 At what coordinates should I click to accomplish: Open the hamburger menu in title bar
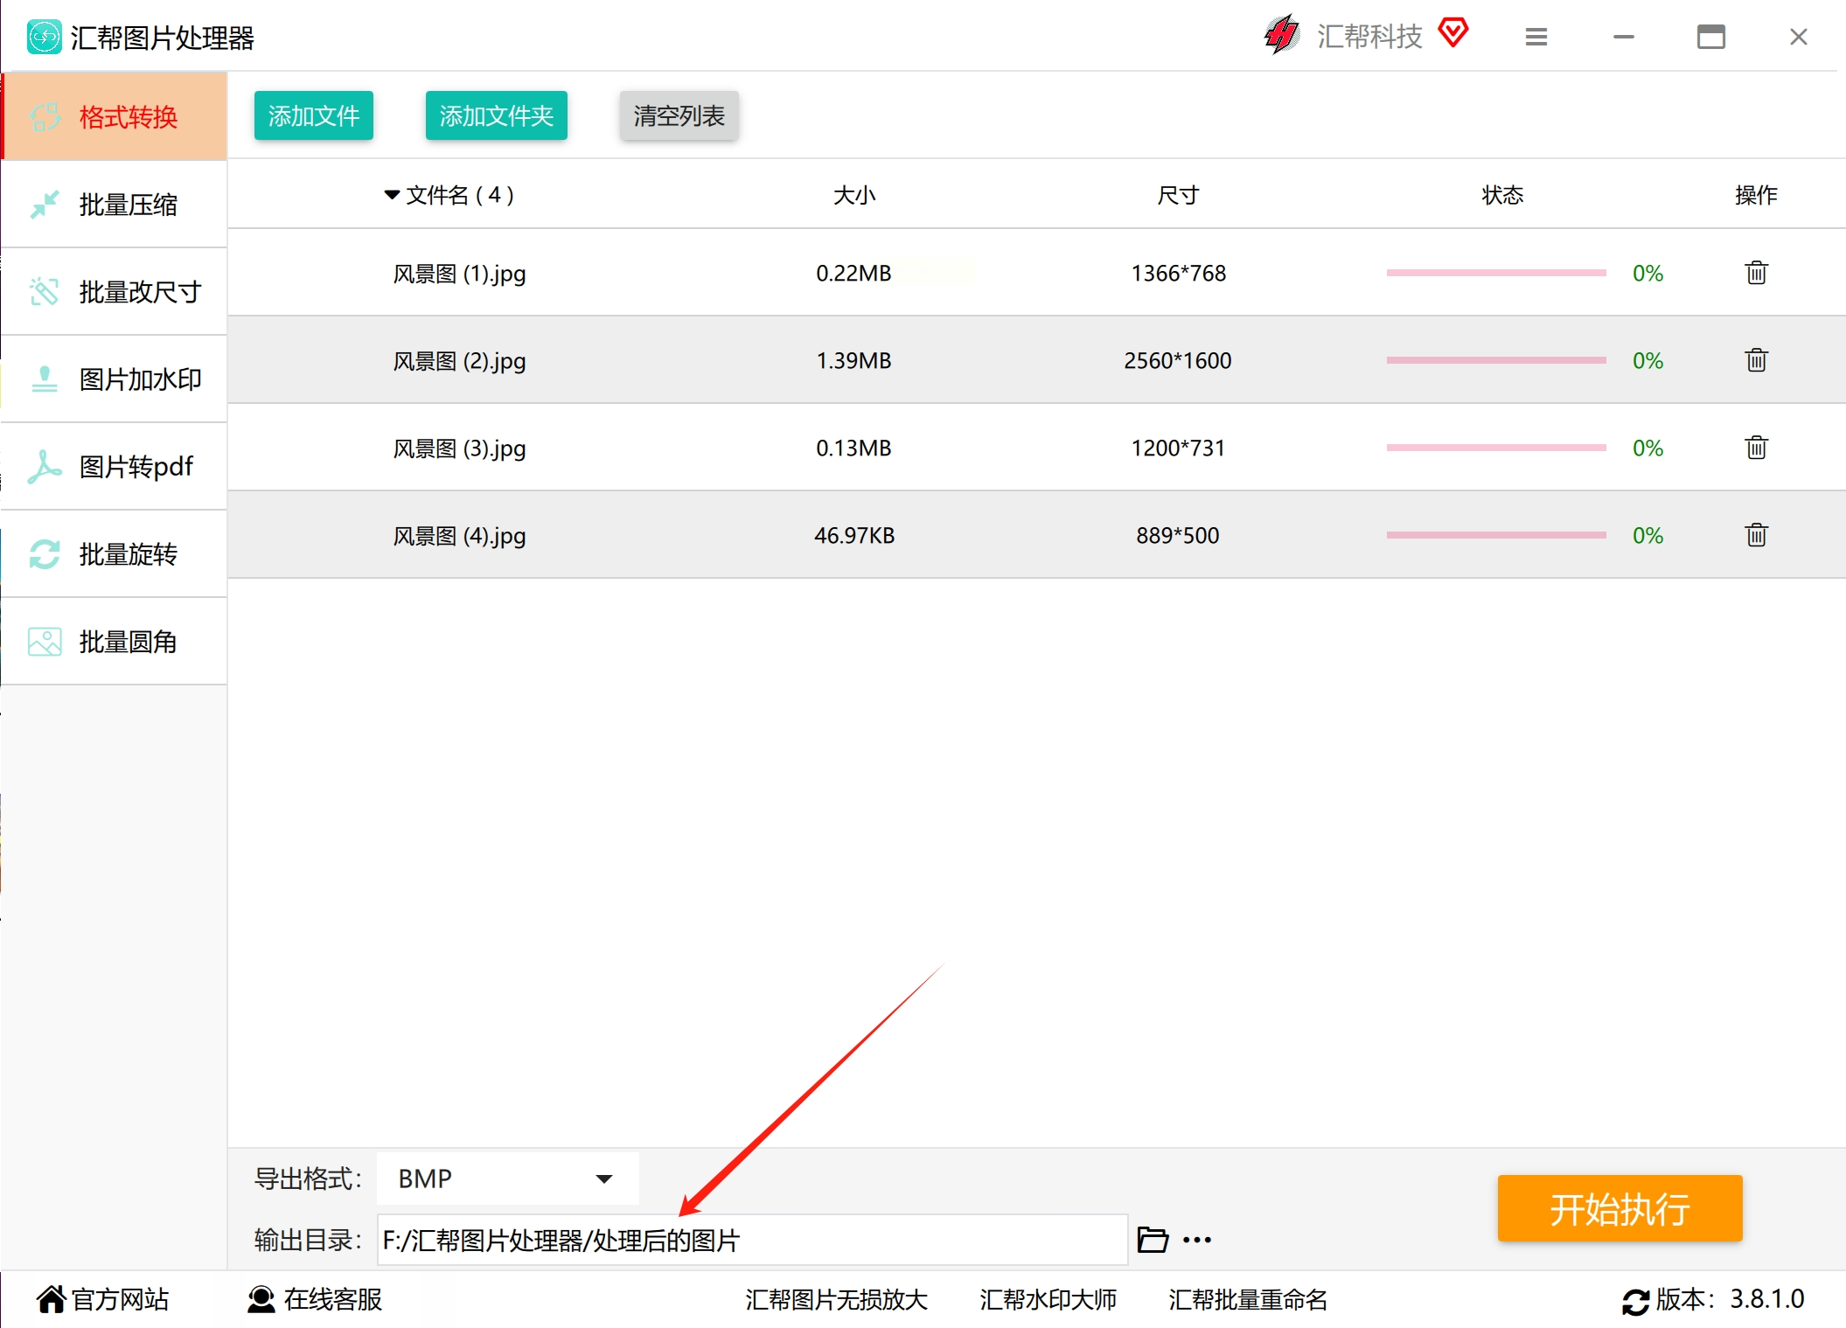(x=1536, y=37)
